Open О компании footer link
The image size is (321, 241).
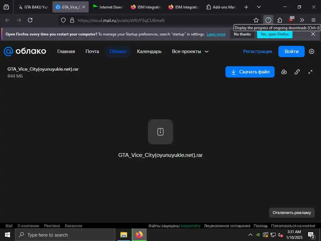(28, 226)
